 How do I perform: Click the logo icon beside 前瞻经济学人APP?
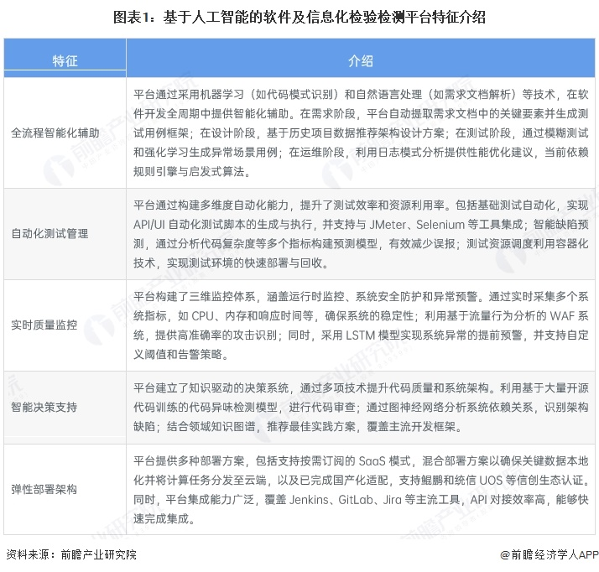pos(504,554)
